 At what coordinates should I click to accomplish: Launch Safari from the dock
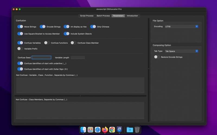[98, 130]
